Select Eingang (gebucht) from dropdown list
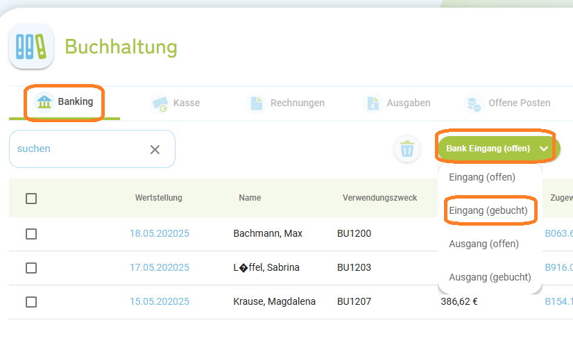This screenshot has width=573, height=352. (x=488, y=210)
